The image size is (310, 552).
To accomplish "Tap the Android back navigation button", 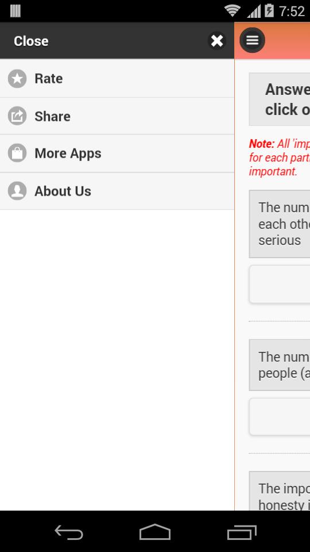I will (x=69, y=532).
